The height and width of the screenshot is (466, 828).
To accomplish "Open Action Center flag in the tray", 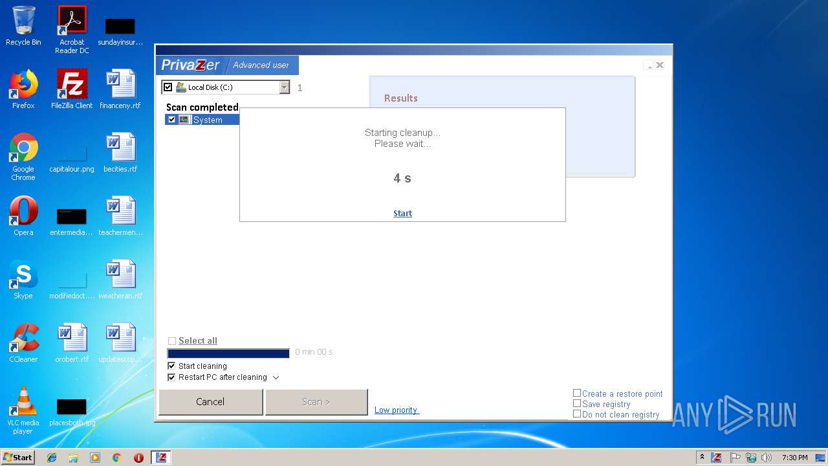I will (735, 458).
